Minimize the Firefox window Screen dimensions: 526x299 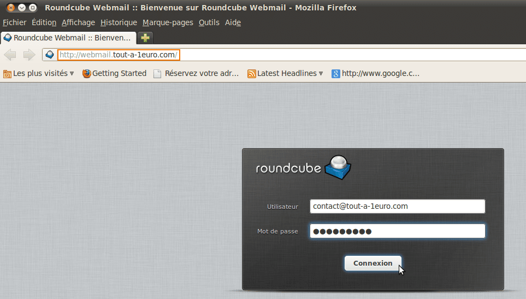tap(22, 8)
